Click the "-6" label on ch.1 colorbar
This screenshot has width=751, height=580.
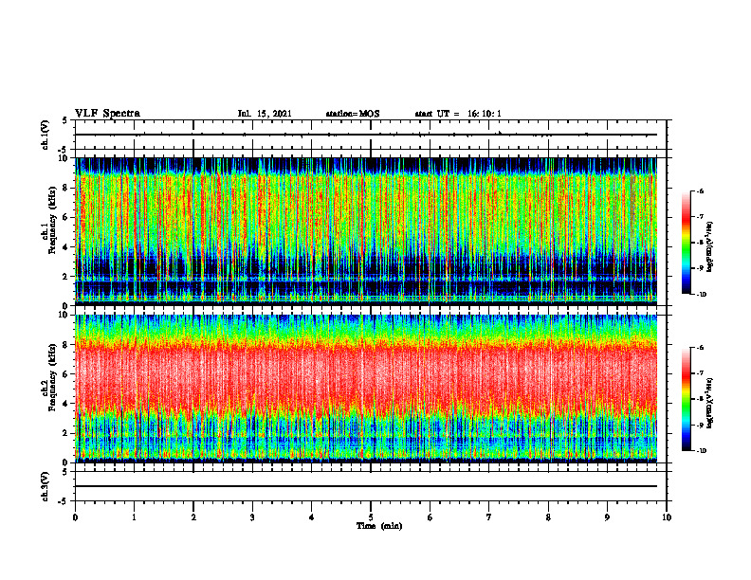tap(700, 191)
